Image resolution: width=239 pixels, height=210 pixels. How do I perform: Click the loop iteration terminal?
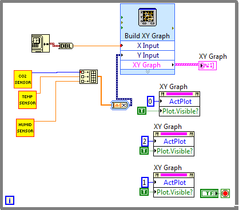(10, 200)
